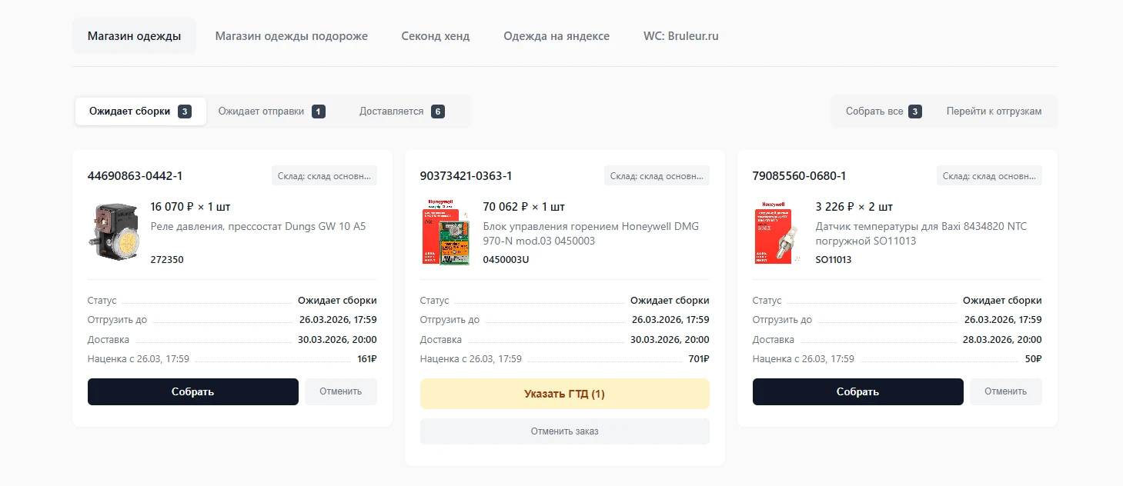The height and width of the screenshot is (486, 1123).
Task: Select the Одежда на яндексе tab
Action: pos(556,36)
